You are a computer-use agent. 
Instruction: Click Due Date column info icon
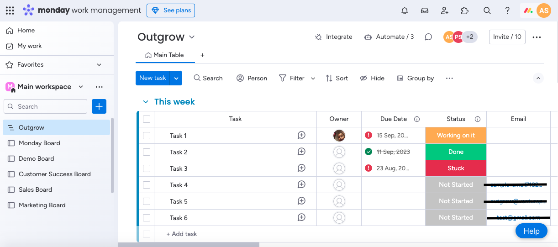[417, 119]
